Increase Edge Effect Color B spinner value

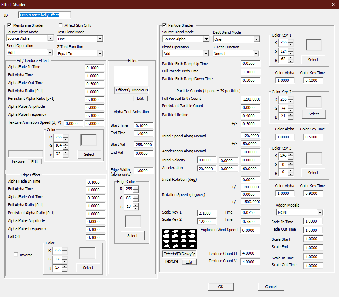(64, 266)
